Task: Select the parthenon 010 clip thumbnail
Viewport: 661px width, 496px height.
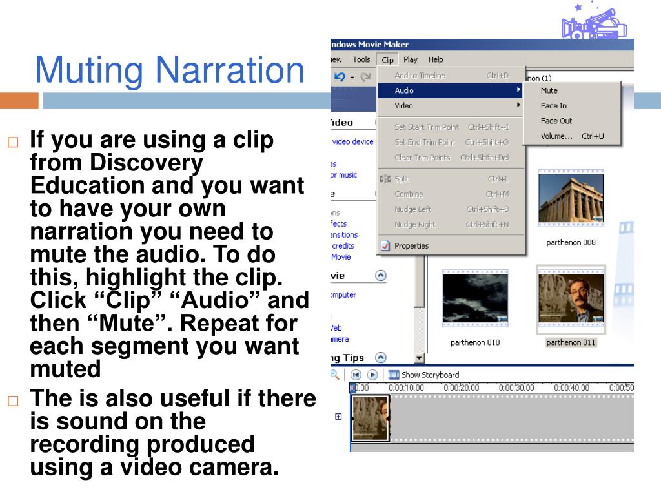Action: click(475, 298)
